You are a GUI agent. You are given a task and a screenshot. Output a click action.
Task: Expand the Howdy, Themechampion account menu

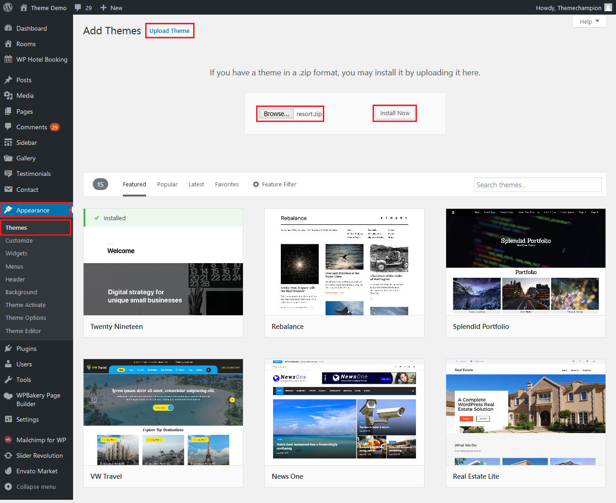[569, 8]
